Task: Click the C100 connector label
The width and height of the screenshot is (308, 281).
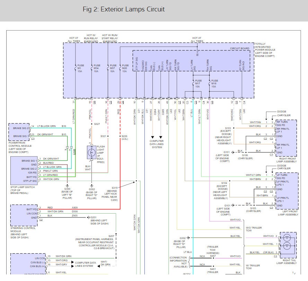Action: click(x=74, y=152)
